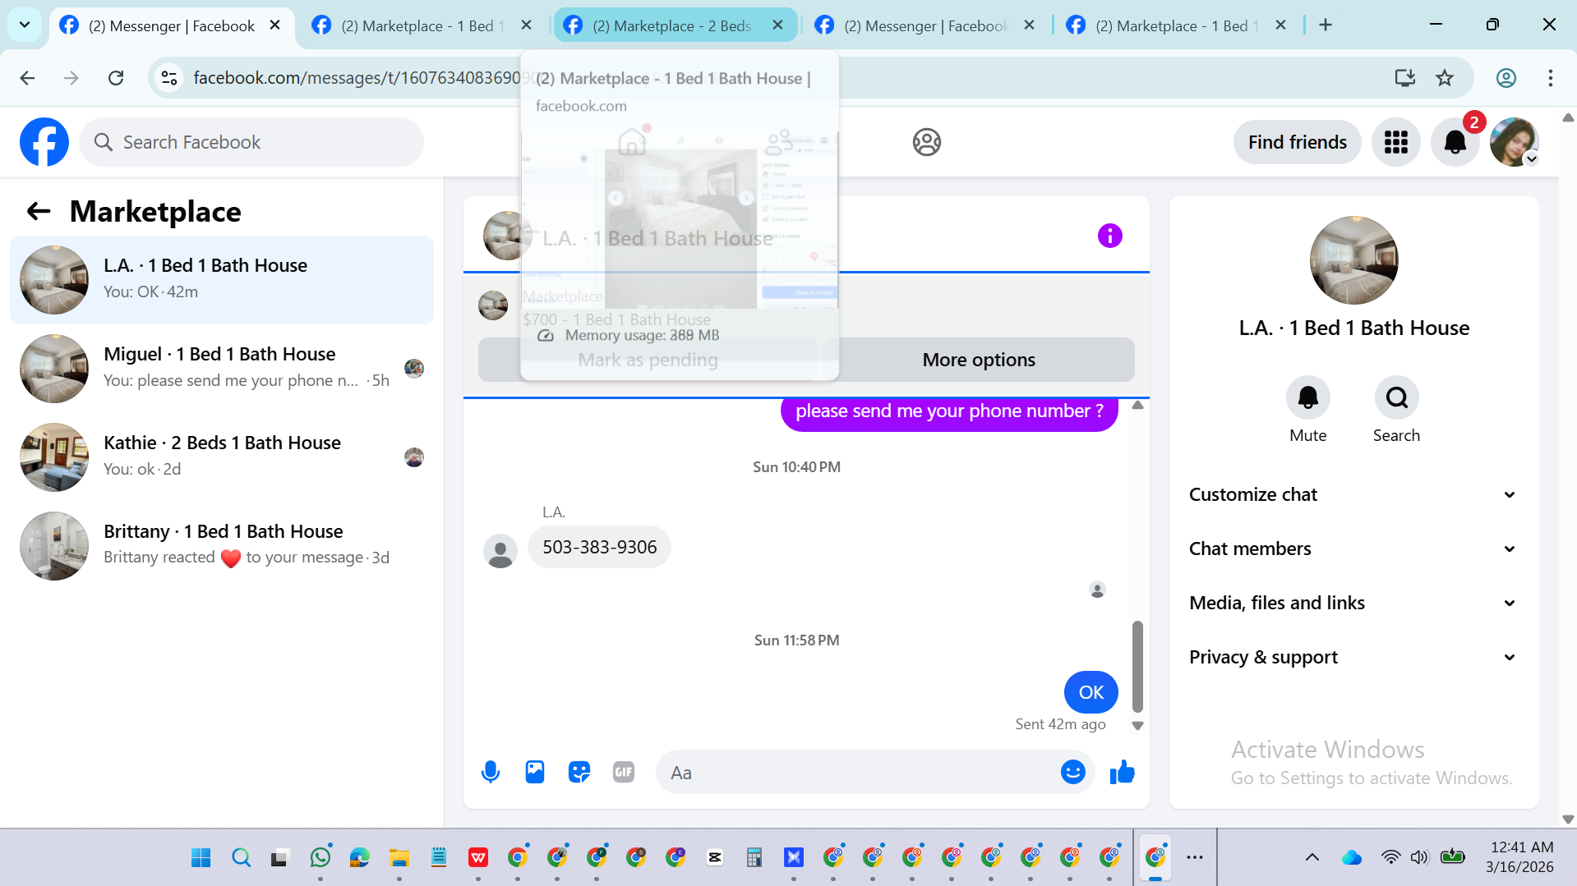
Task: Go back from Marketplace using arrow
Action: (x=39, y=212)
